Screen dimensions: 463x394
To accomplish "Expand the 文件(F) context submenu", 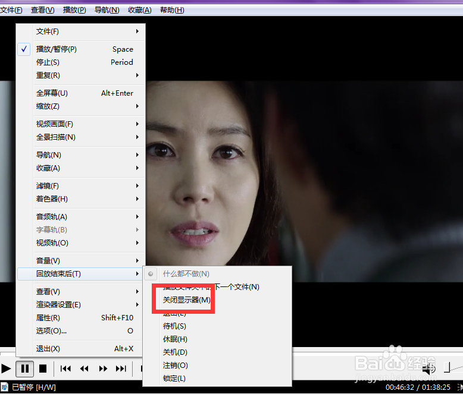I will tap(81, 31).
